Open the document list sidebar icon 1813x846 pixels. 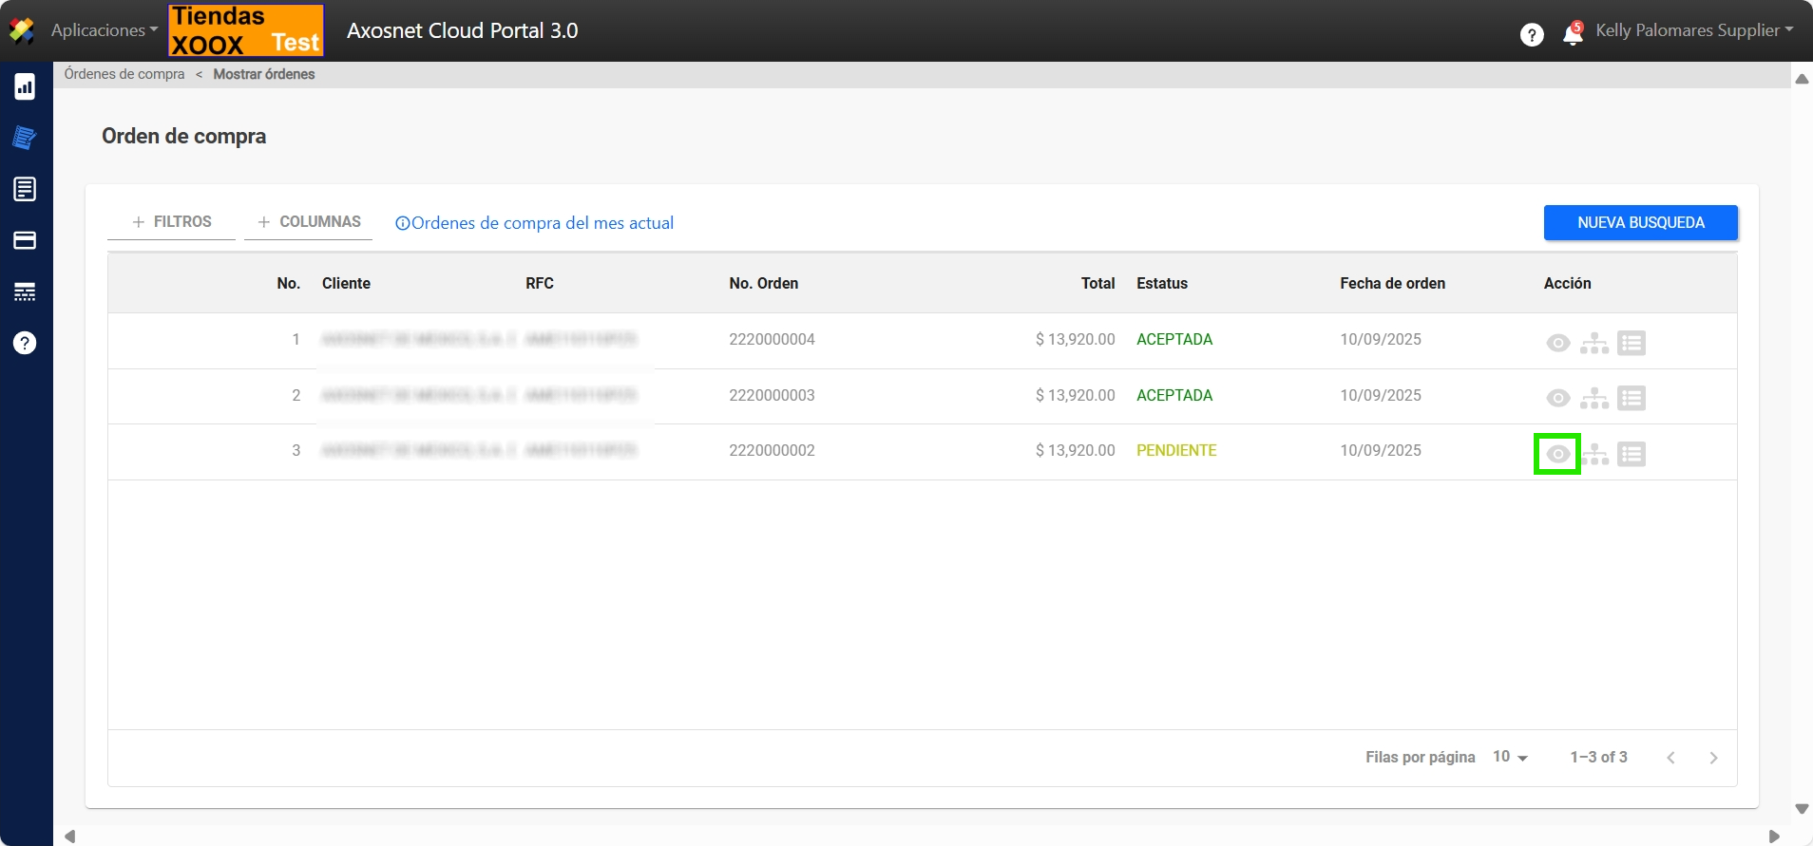(25, 189)
